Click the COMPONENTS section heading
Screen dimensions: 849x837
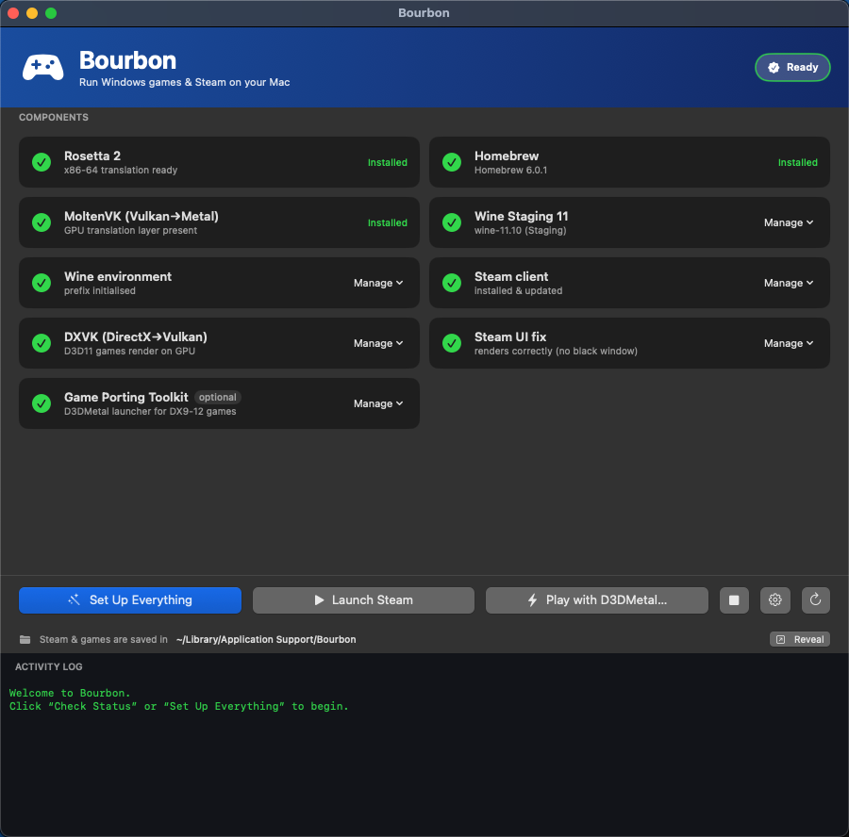pyautogui.click(x=54, y=118)
